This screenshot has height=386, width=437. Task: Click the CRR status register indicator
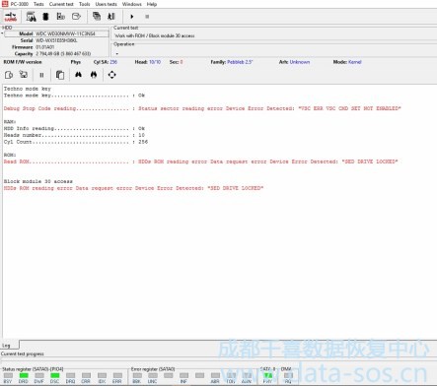(x=86, y=375)
